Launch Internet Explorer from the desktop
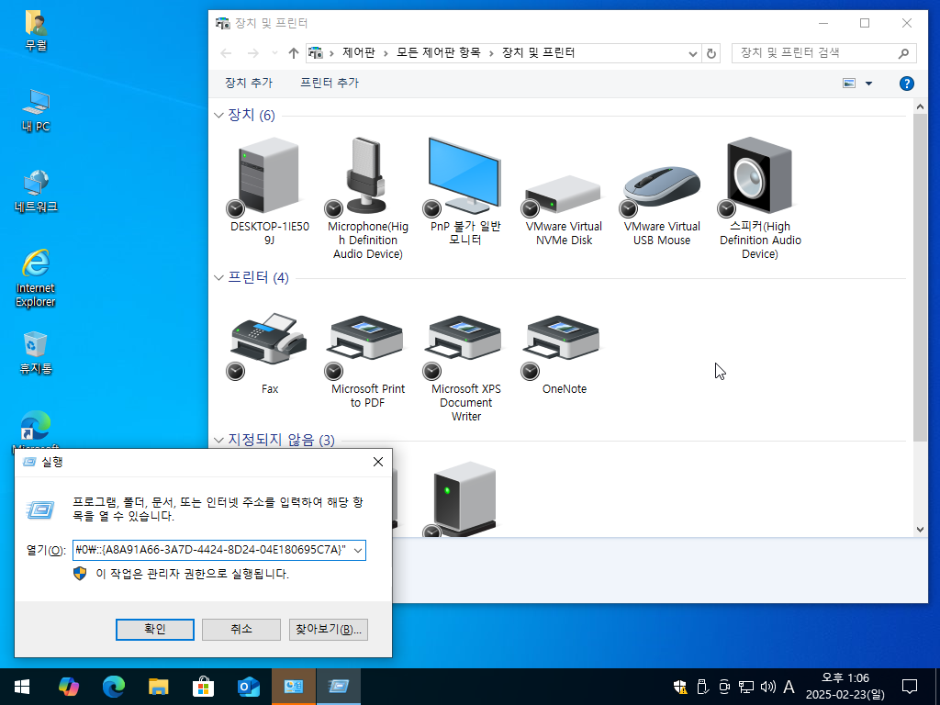The width and height of the screenshot is (940, 705). (36, 278)
